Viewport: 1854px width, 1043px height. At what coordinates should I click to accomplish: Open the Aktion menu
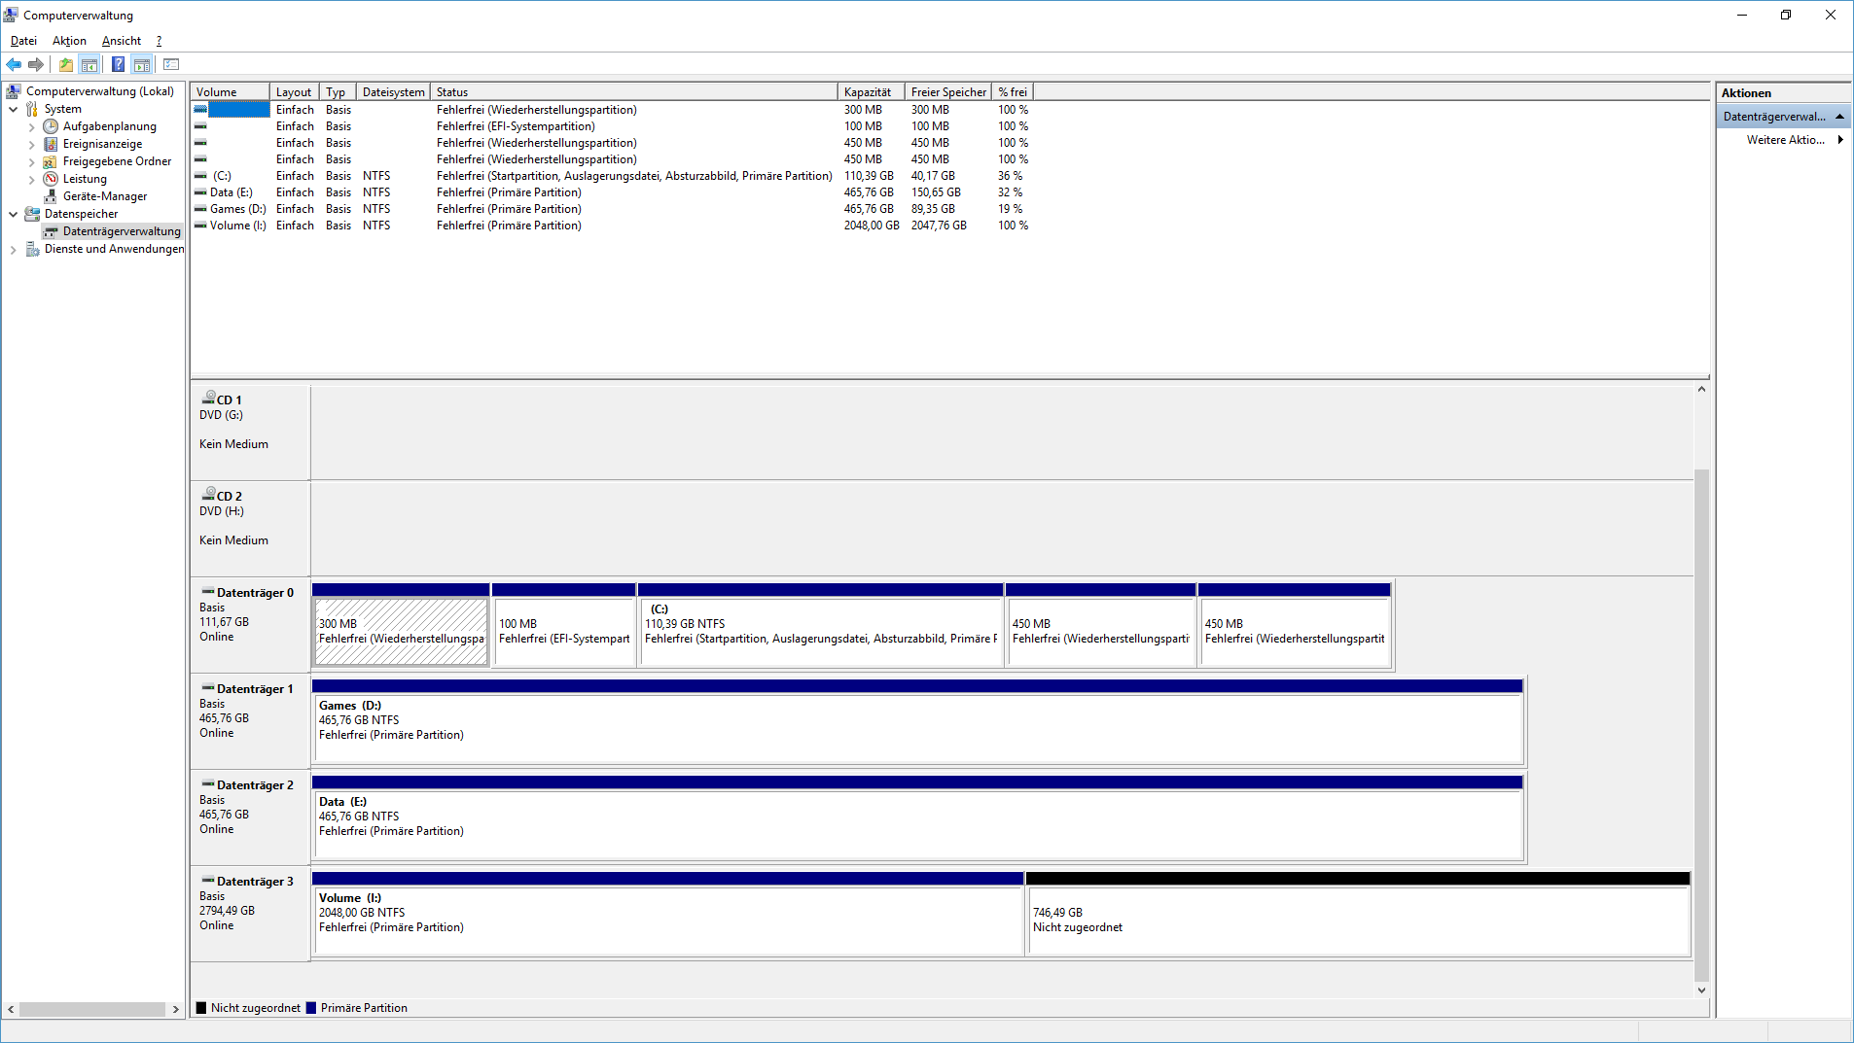(69, 41)
